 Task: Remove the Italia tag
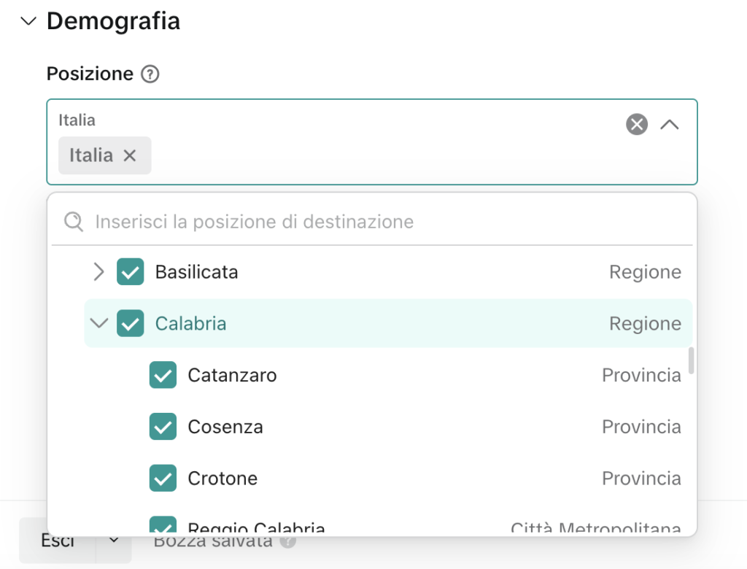pyautogui.click(x=130, y=155)
